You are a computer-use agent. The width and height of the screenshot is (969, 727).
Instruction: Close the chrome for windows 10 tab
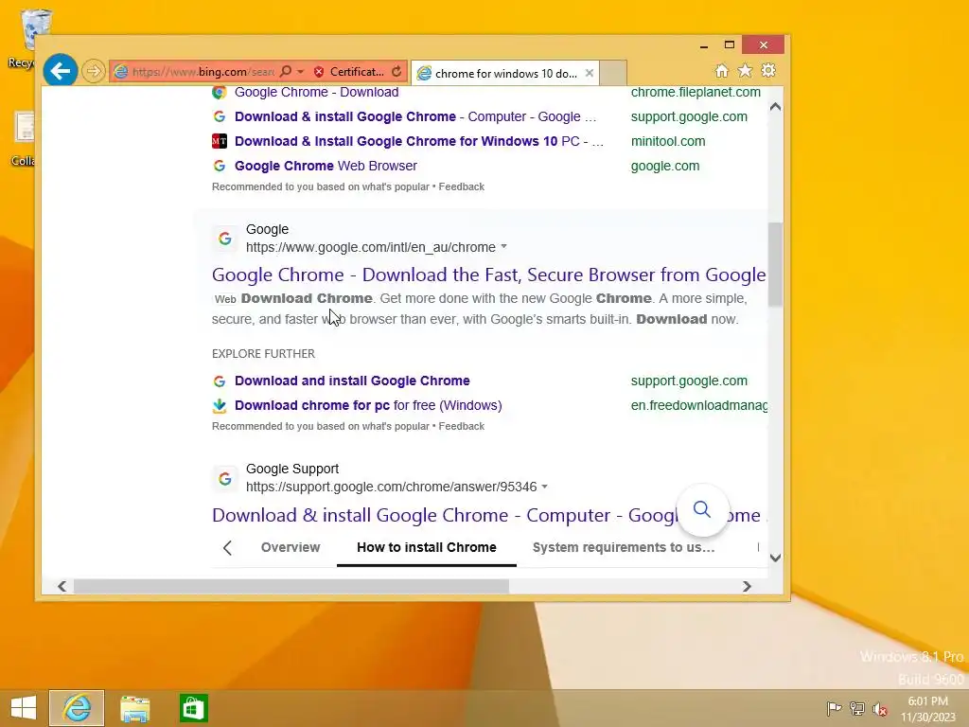[590, 73]
